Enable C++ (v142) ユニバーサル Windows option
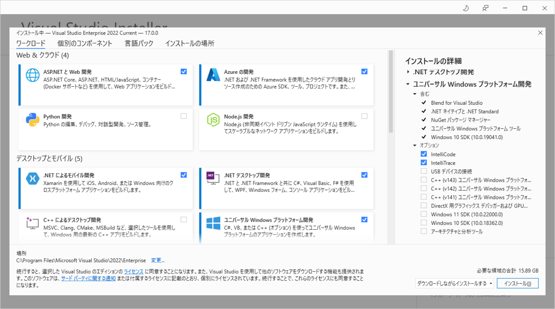Image resolution: width=555 pixels, height=309 pixels. [424, 188]
